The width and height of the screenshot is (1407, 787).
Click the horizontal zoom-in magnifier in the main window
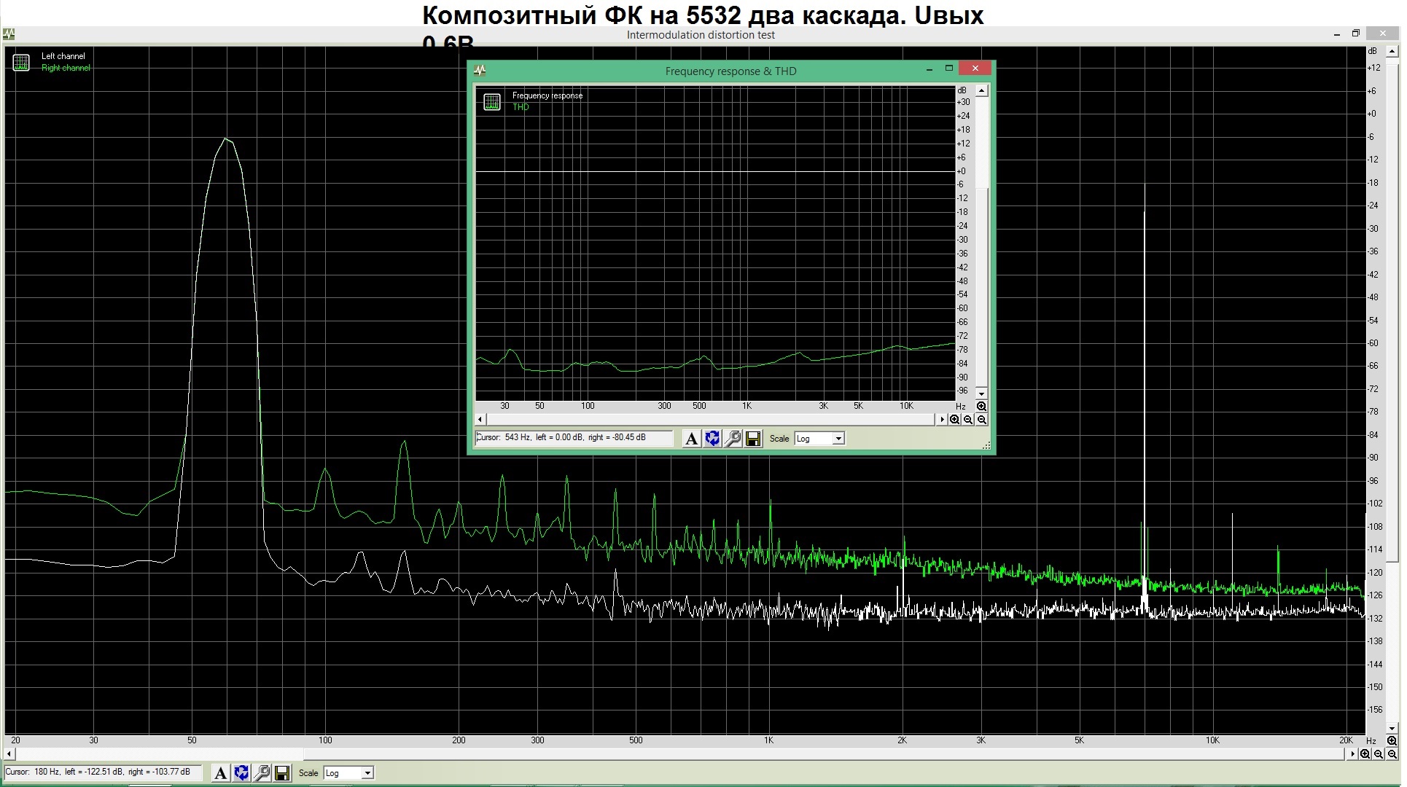1365,754
